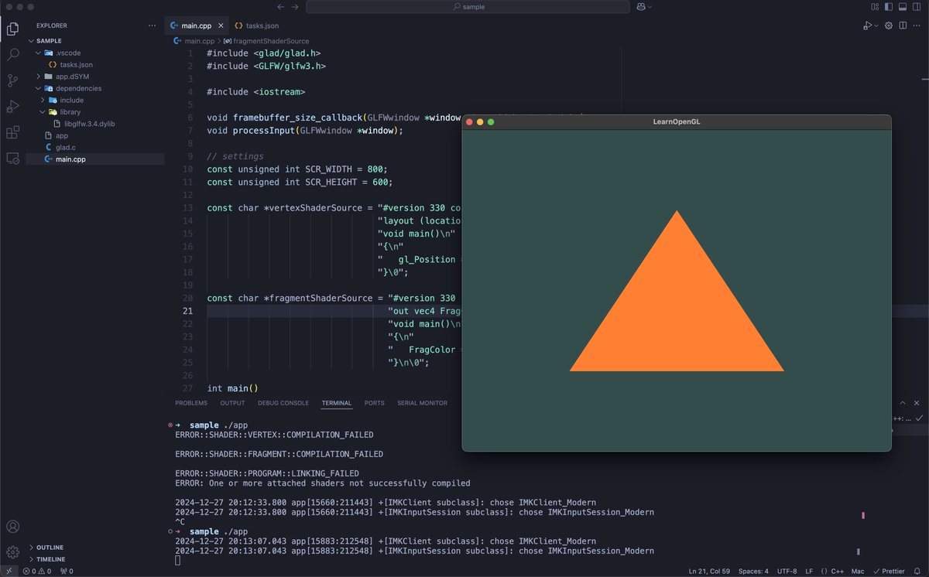The width and height of the screenshot is (929, 577).
Task: Open the Copilot icon in title bar
Action: [x=640, y=7]
